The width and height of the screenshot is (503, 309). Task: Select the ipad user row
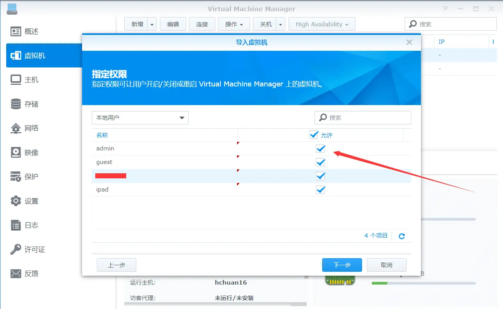(x=251, y=190)
